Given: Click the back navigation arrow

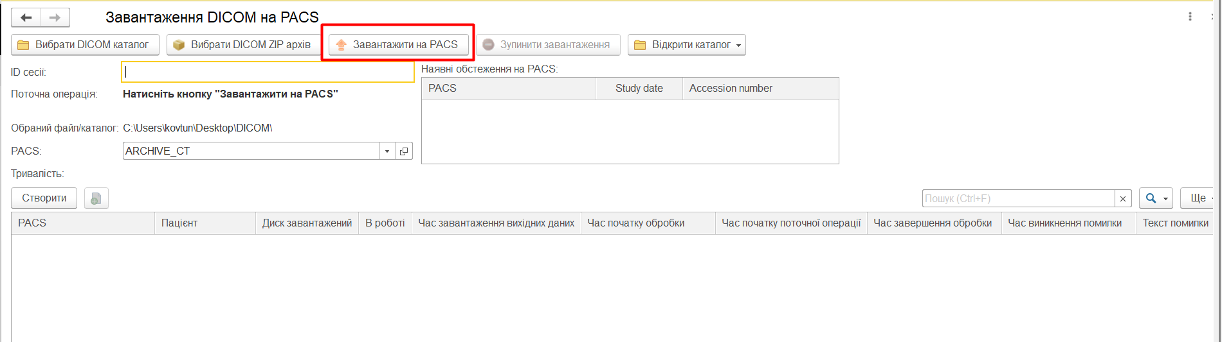Looking at the screenshot, I should coord(26,17).
